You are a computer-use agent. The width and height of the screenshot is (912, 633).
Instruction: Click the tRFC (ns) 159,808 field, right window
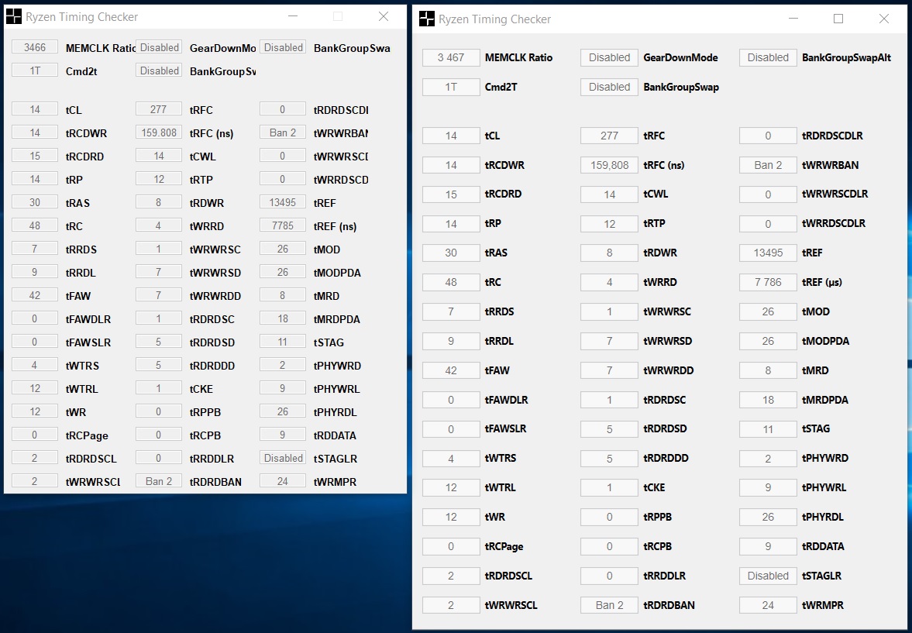click(609, 165)
